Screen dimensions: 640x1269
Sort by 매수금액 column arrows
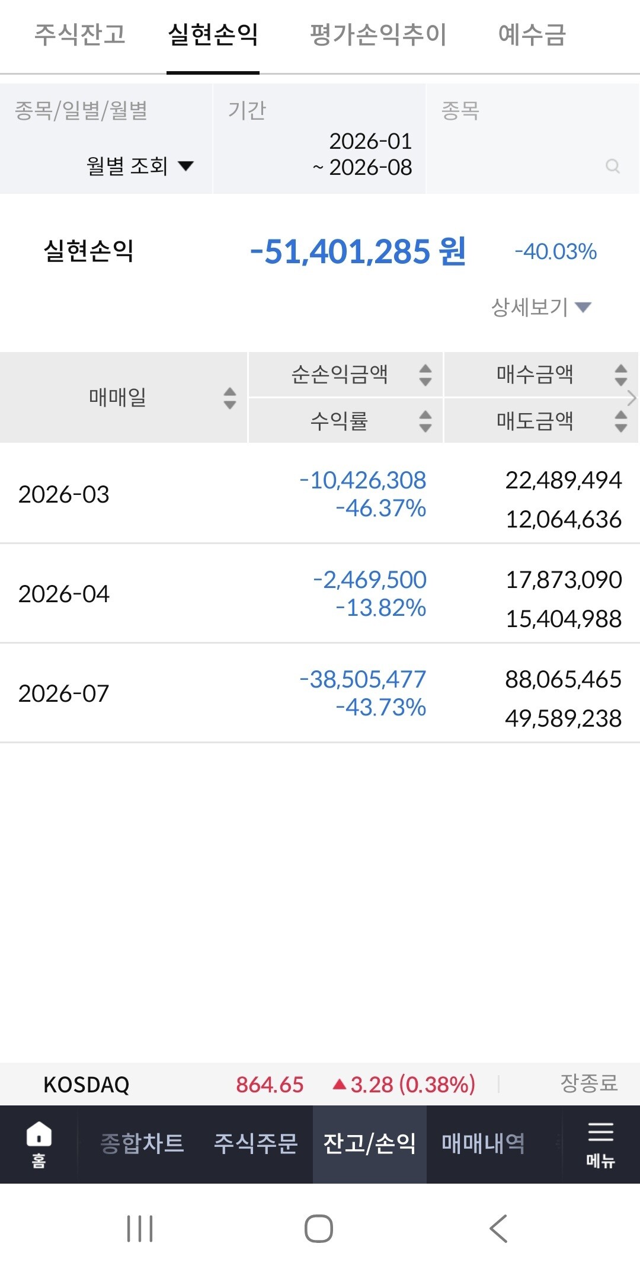[x=620, y=375]
